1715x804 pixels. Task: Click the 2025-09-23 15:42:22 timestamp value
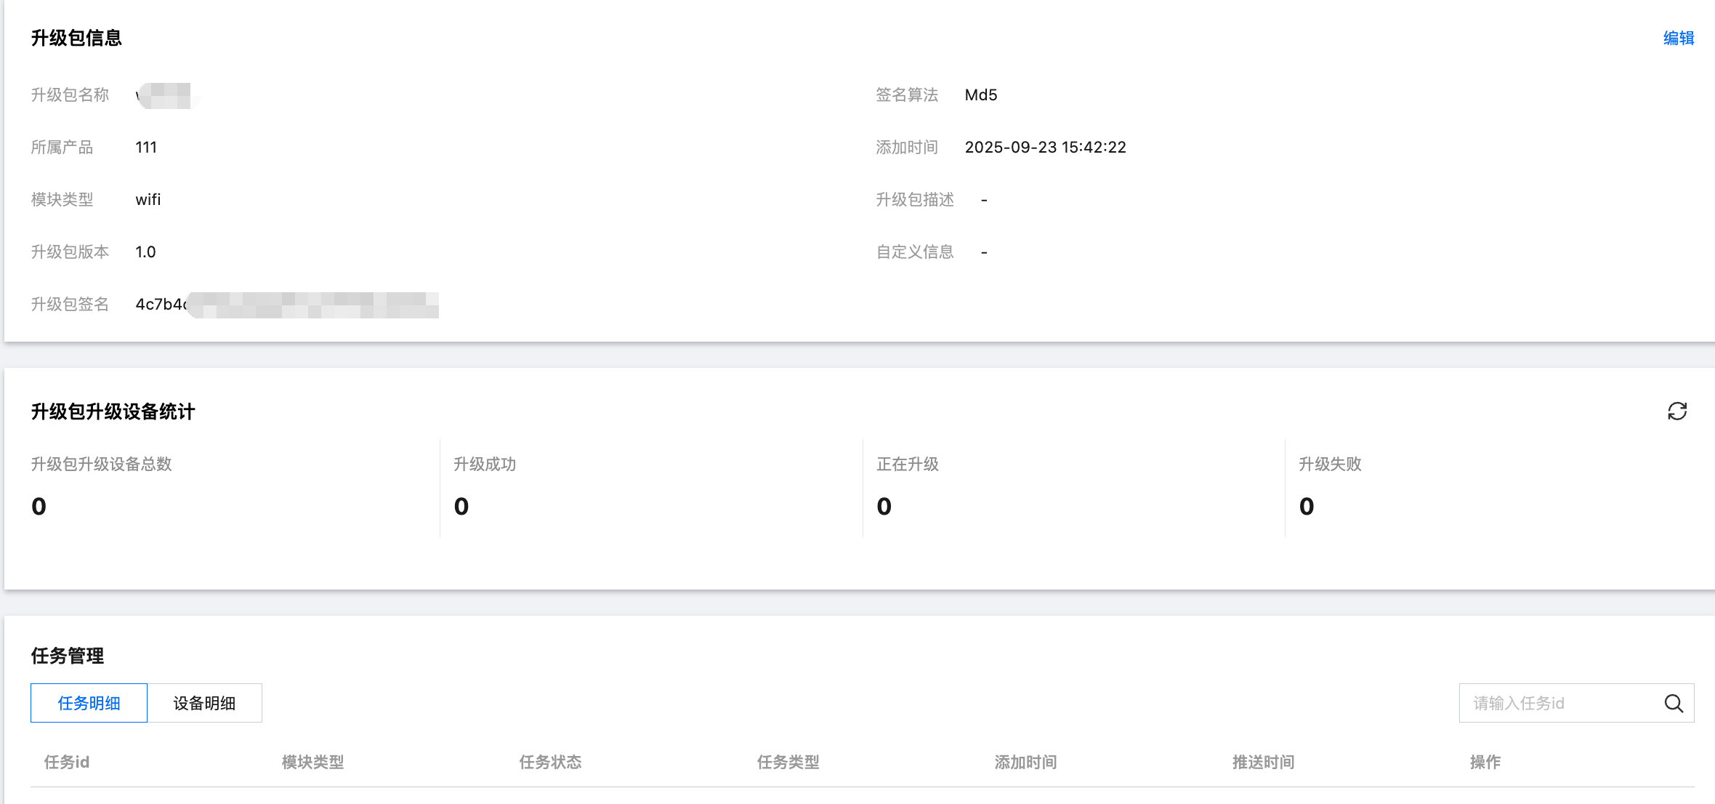pyautogui.click(x=1045, y=148)
